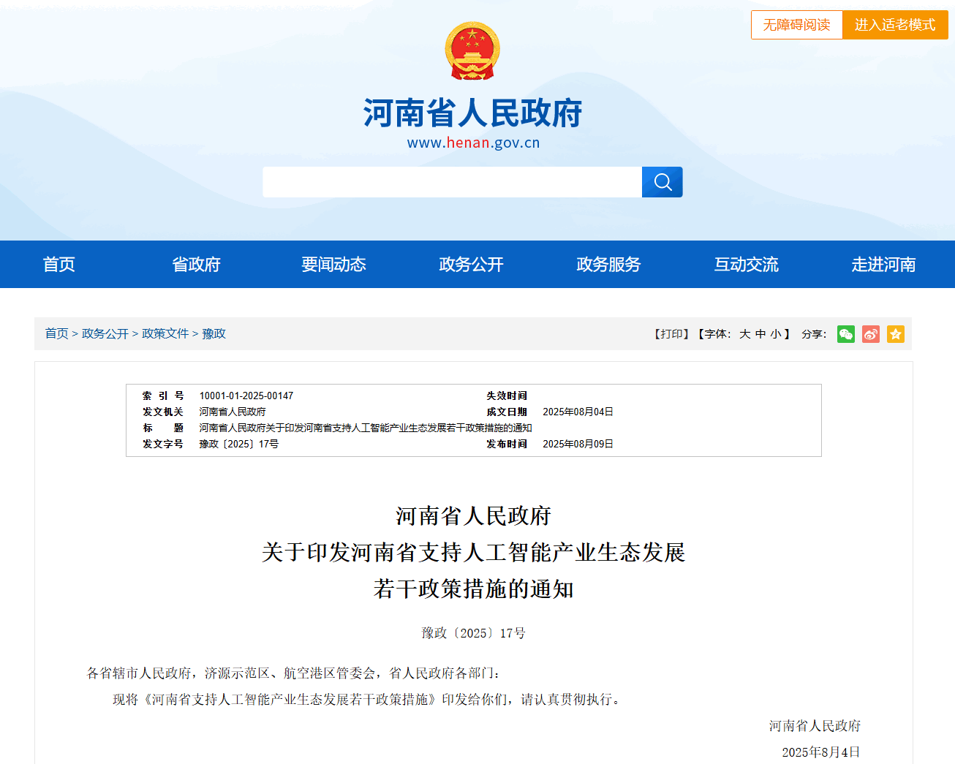This screenshot has height=764, width=955.
Task: Focus the site search input field
Action: [452, 182]
